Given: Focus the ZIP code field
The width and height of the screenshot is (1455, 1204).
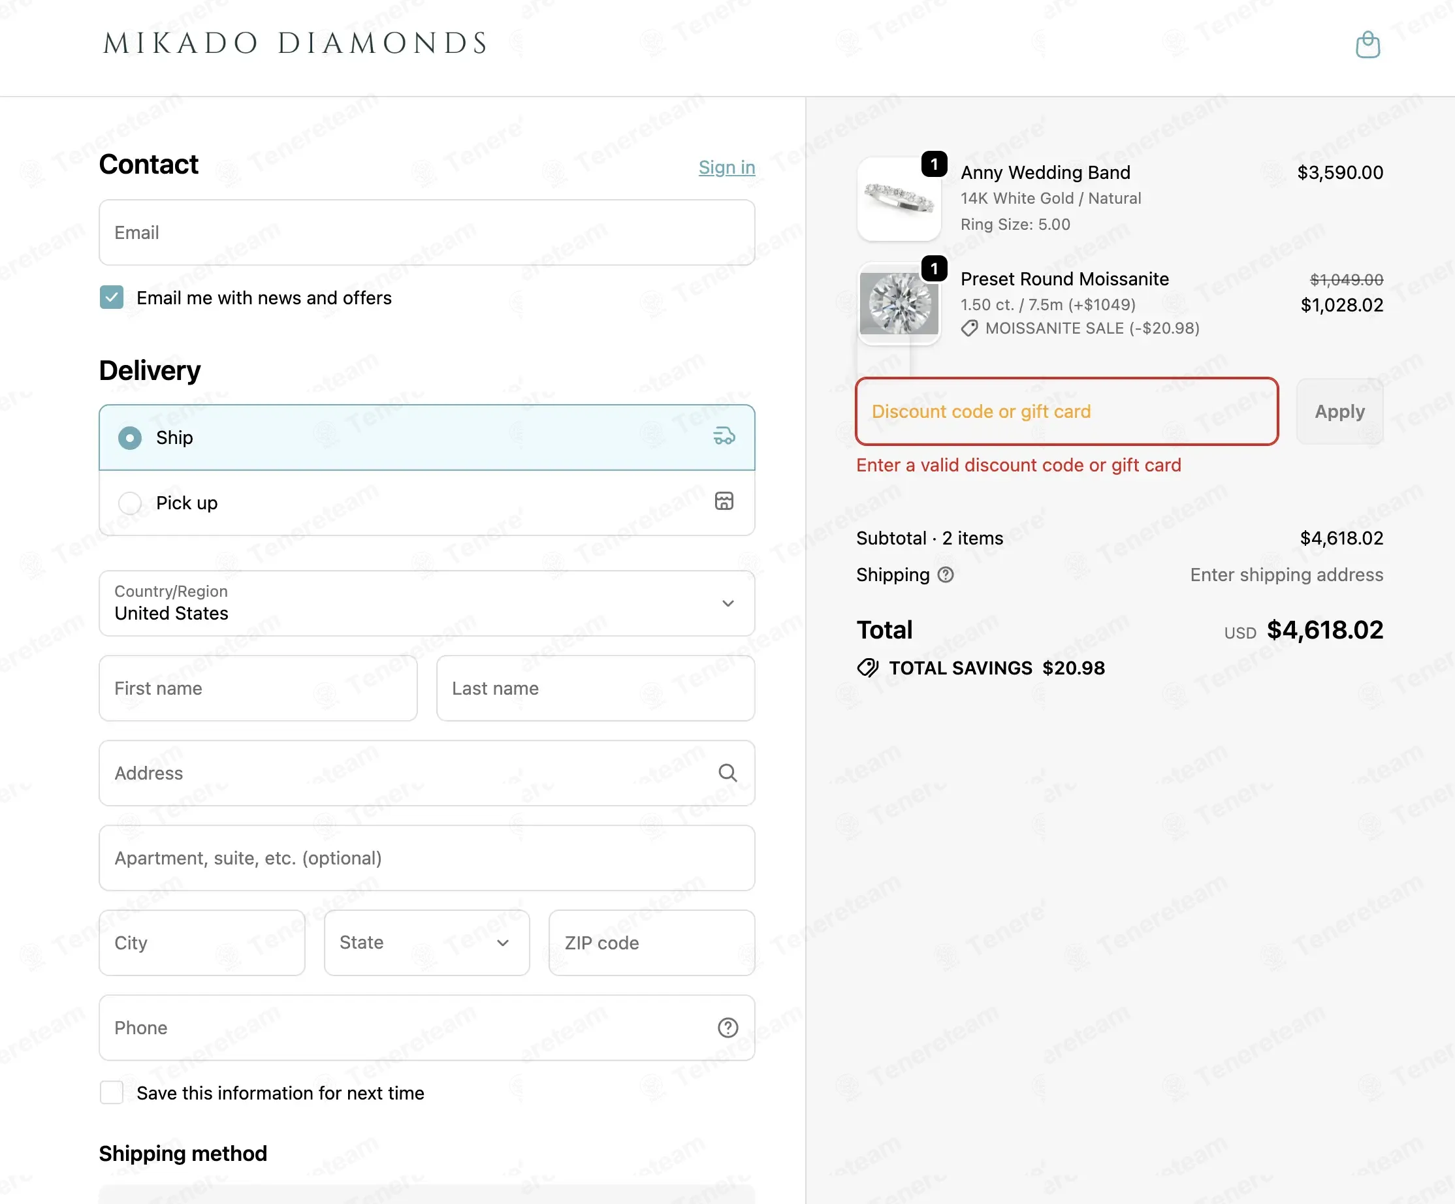Looking at the screenshot, I should (652, 943).
